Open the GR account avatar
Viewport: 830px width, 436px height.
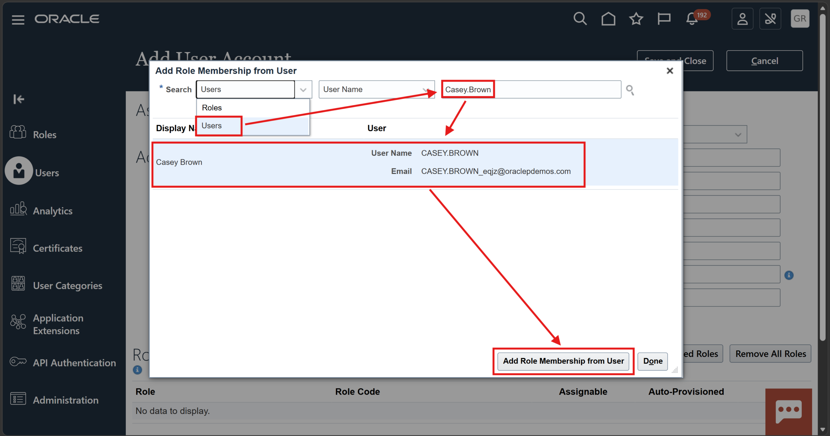(x=800, y=19)
